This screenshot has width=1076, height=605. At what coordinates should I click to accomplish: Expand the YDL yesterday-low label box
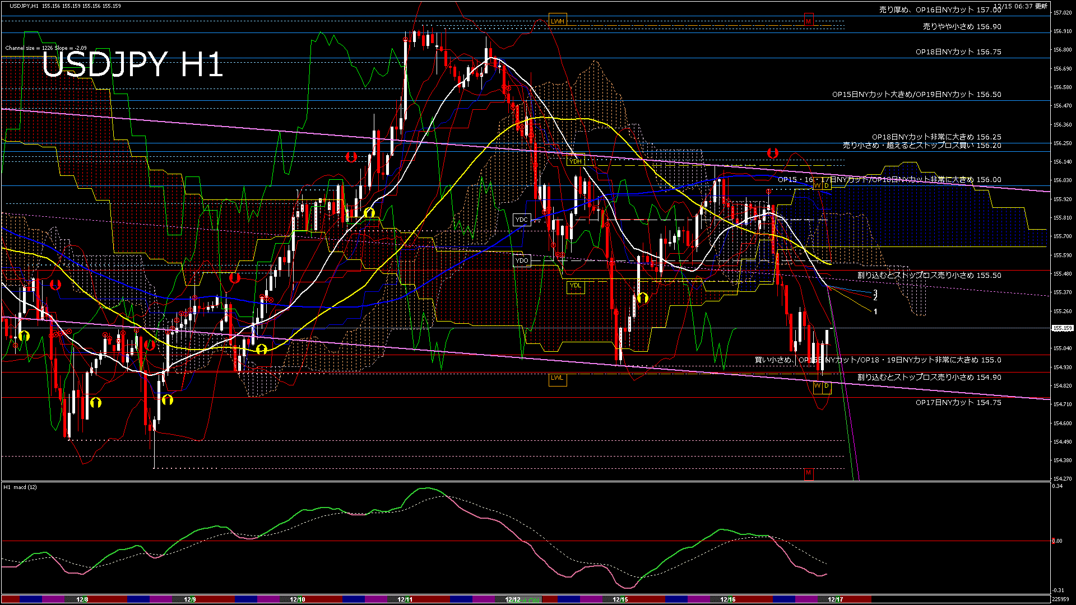576,287
